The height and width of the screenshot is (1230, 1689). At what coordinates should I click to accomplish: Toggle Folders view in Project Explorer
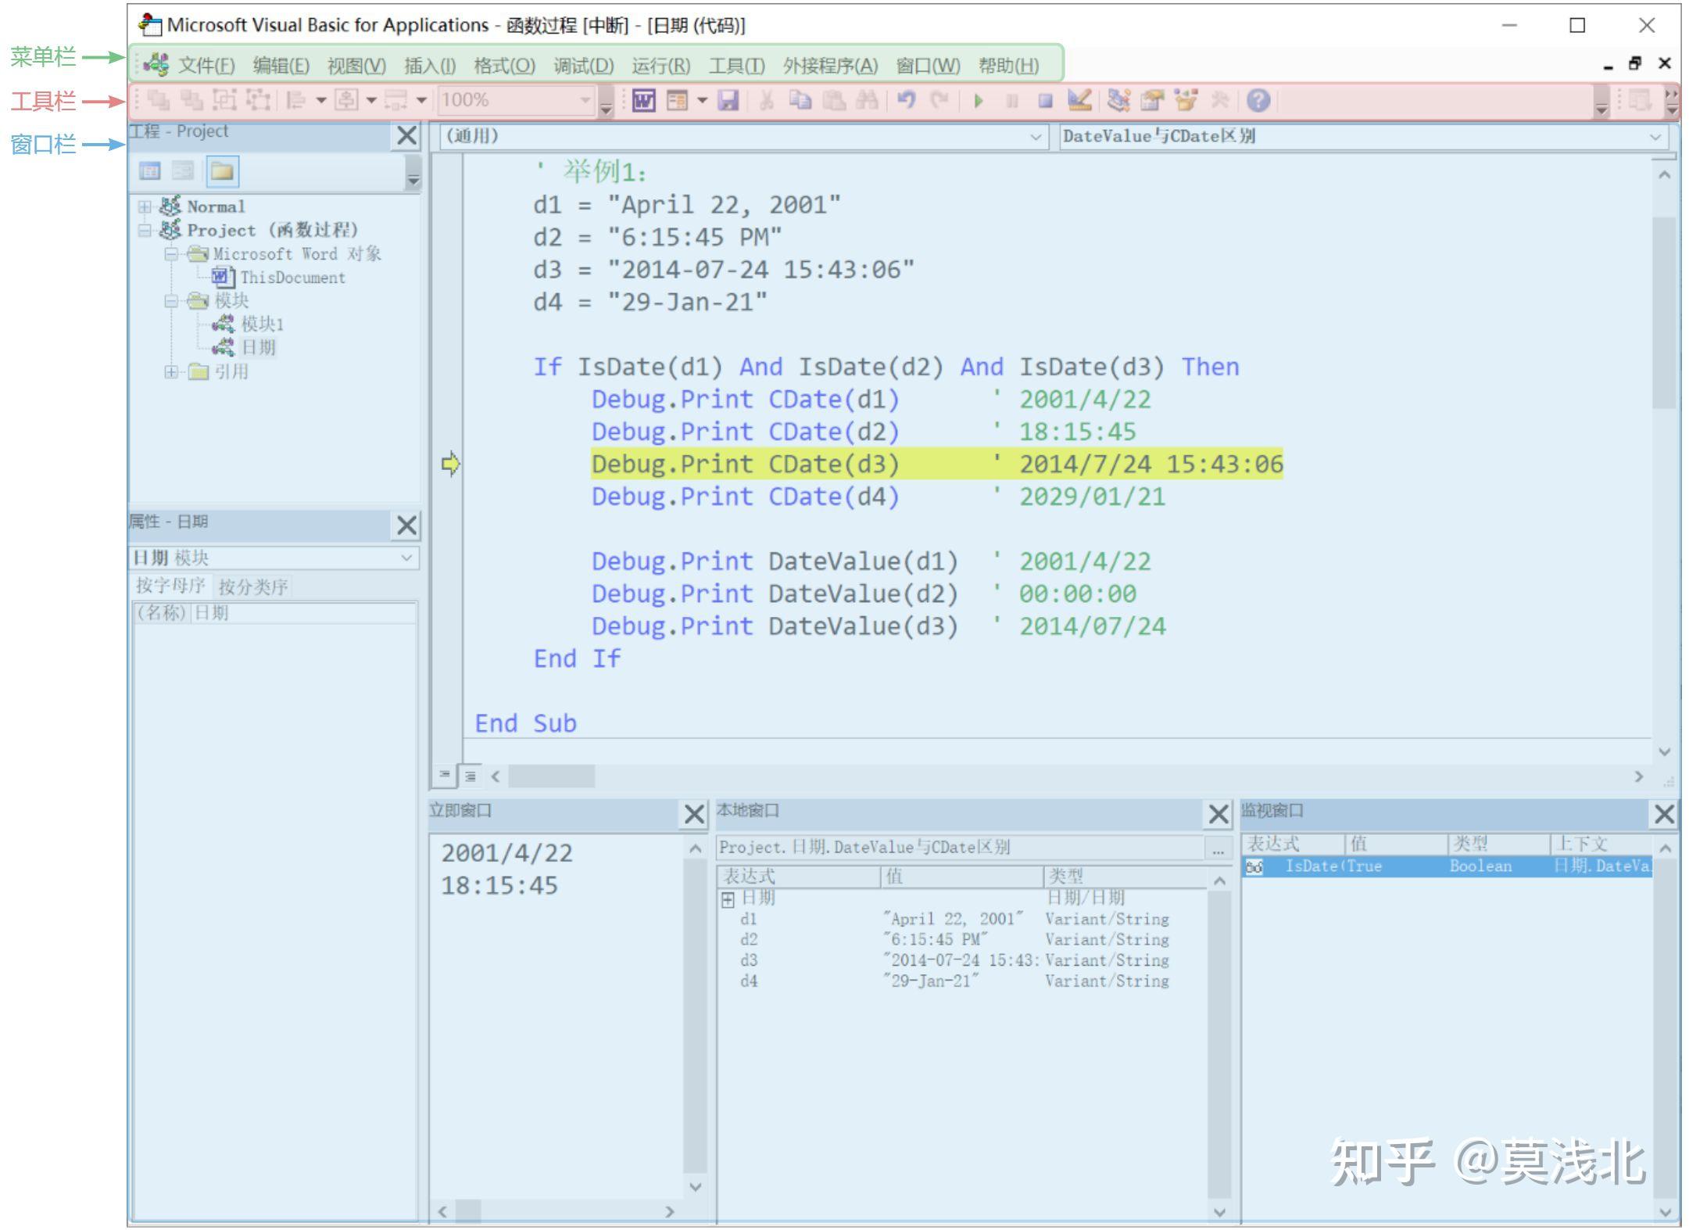[x=223, y=171]
